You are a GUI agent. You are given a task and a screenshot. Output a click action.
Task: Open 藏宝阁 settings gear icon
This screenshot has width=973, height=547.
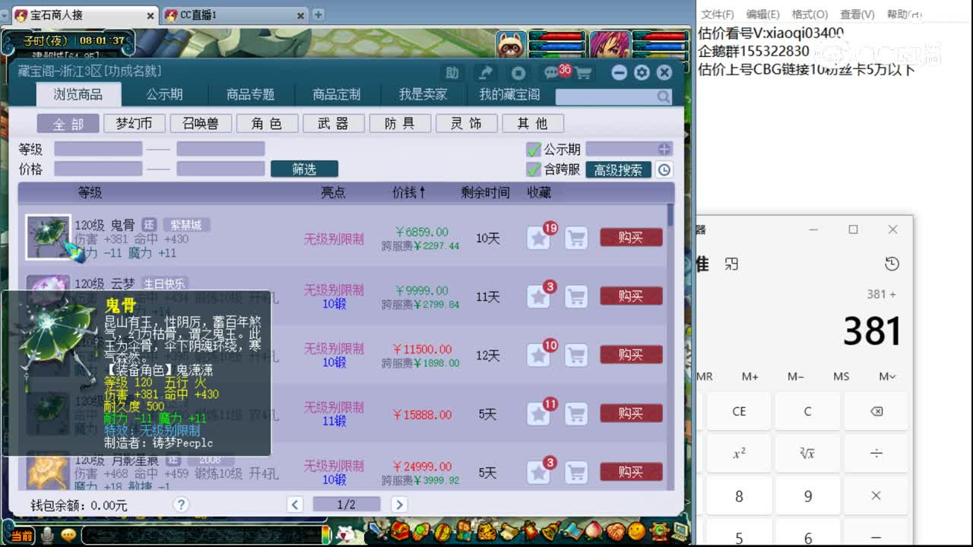click(642, 73)
